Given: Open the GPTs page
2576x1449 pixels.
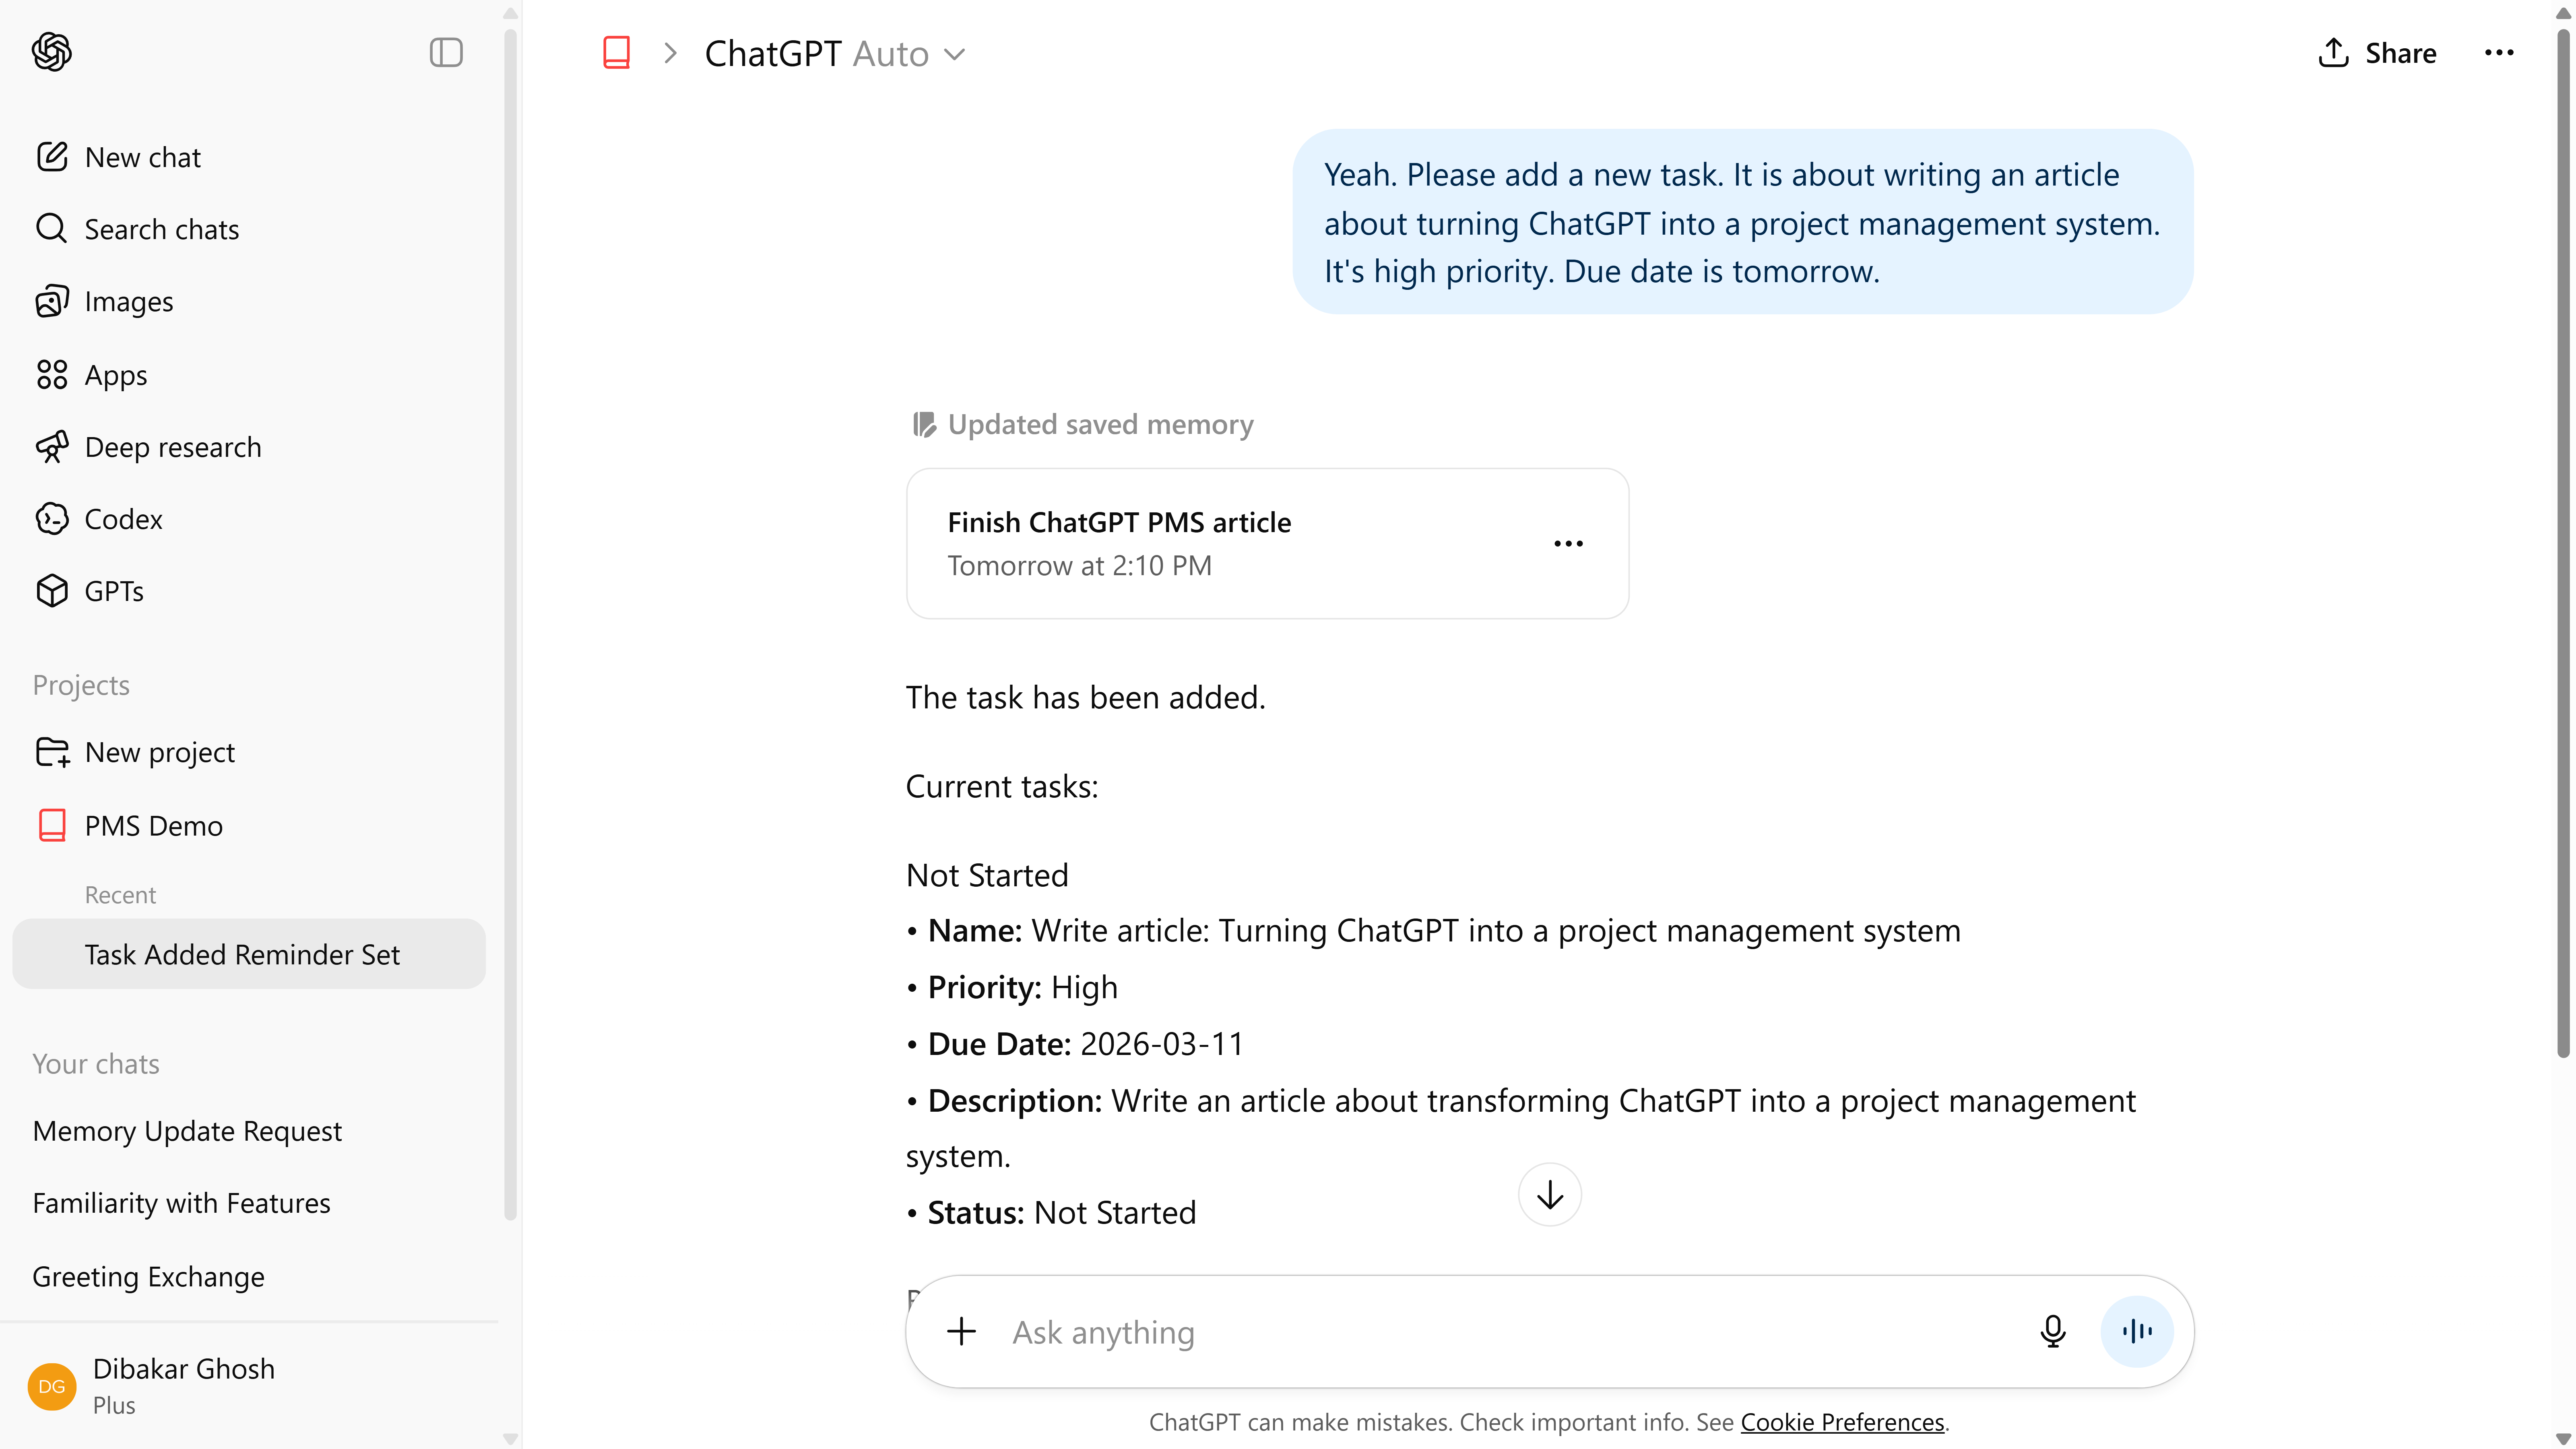Looking at the screenshot, I should coord(249,591).
